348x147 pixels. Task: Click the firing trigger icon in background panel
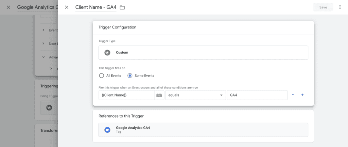(49, 108)
